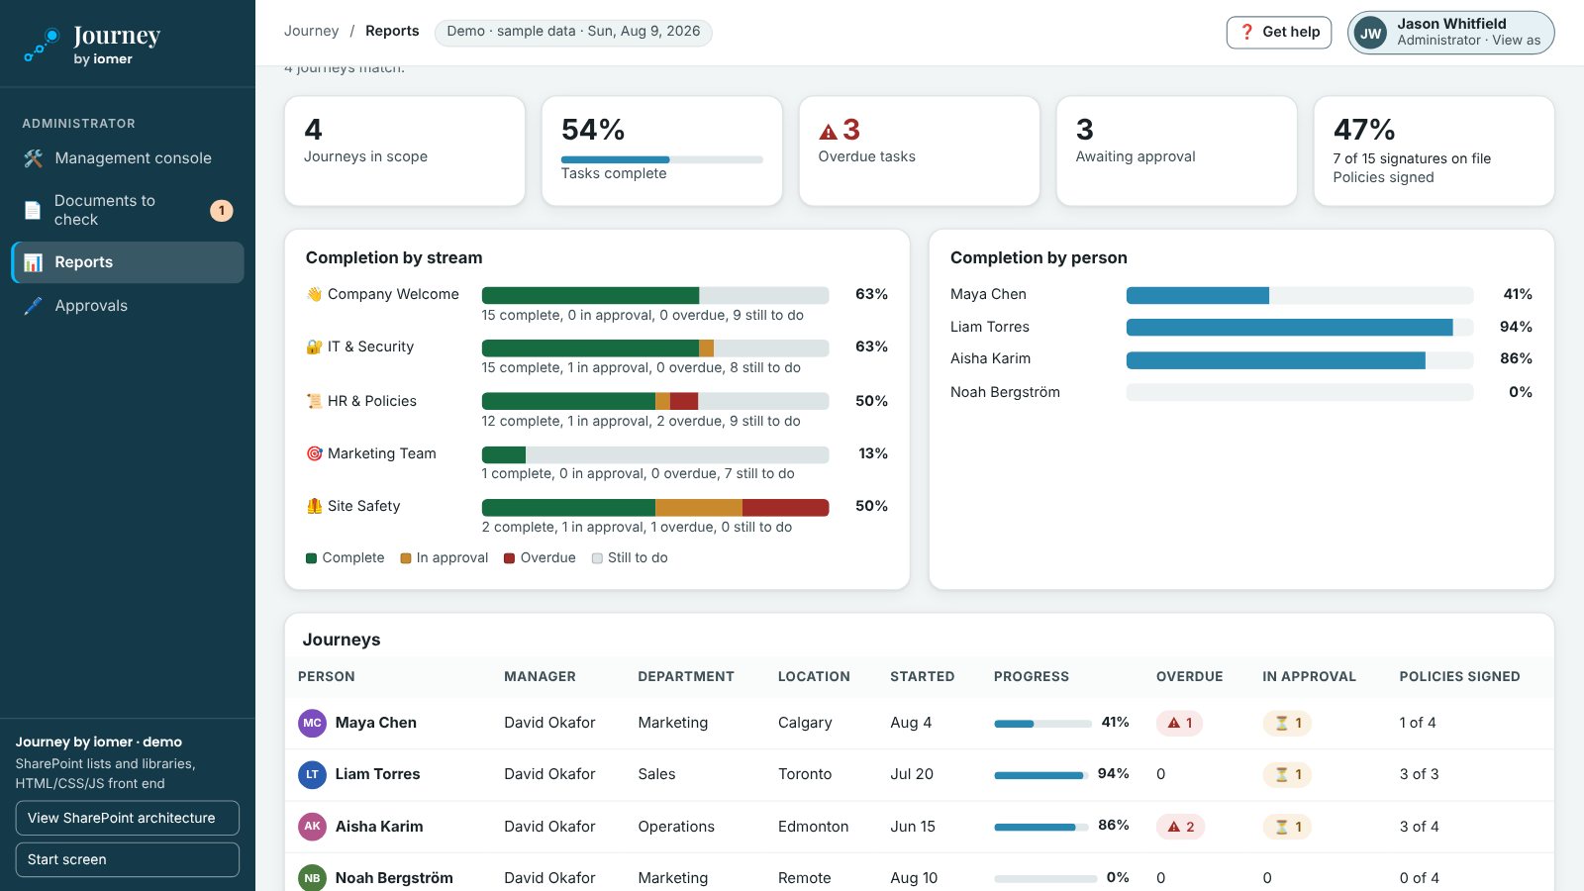This screenshot has height=891, width=1584.
Task: Click the Site Safety vest icon
Action: pyautogui.click(x=314, y=506)
